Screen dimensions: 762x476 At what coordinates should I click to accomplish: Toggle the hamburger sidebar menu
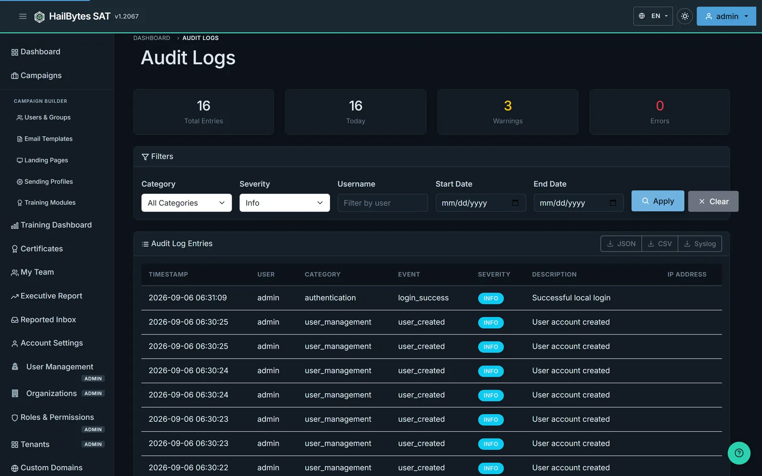[22, 16]
